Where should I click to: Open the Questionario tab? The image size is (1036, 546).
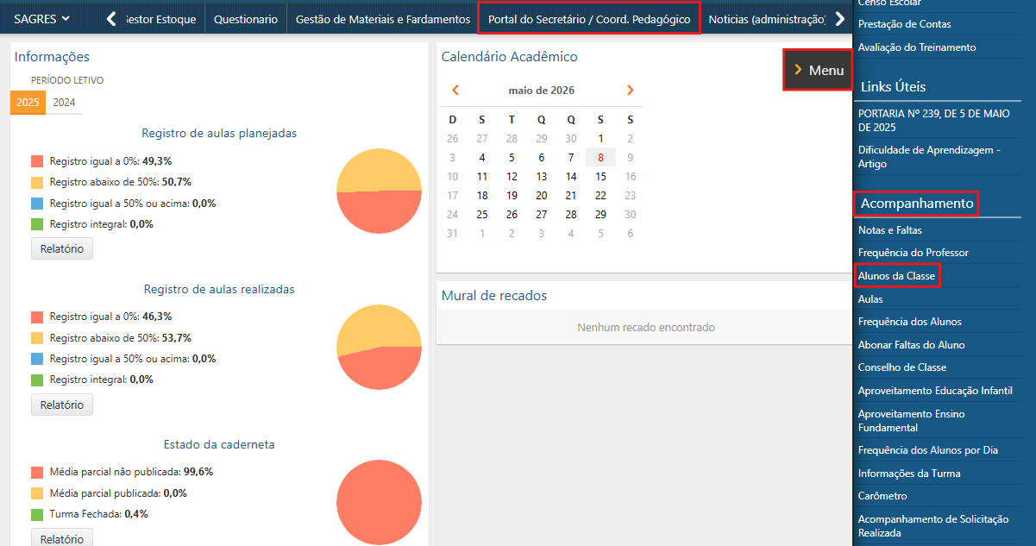click(x=246, y=19)
